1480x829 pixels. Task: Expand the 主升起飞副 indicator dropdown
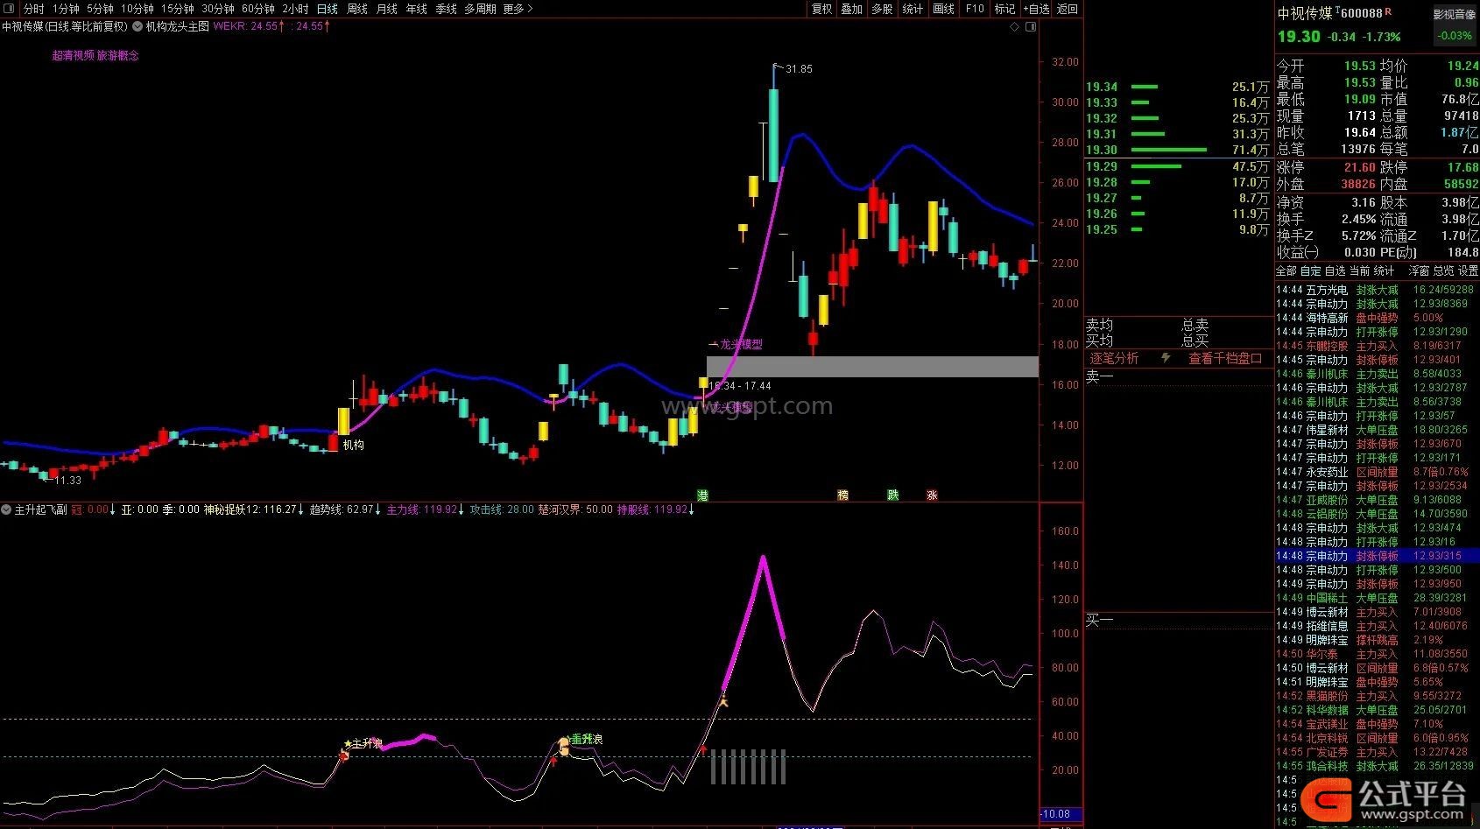tap(6, 509)
